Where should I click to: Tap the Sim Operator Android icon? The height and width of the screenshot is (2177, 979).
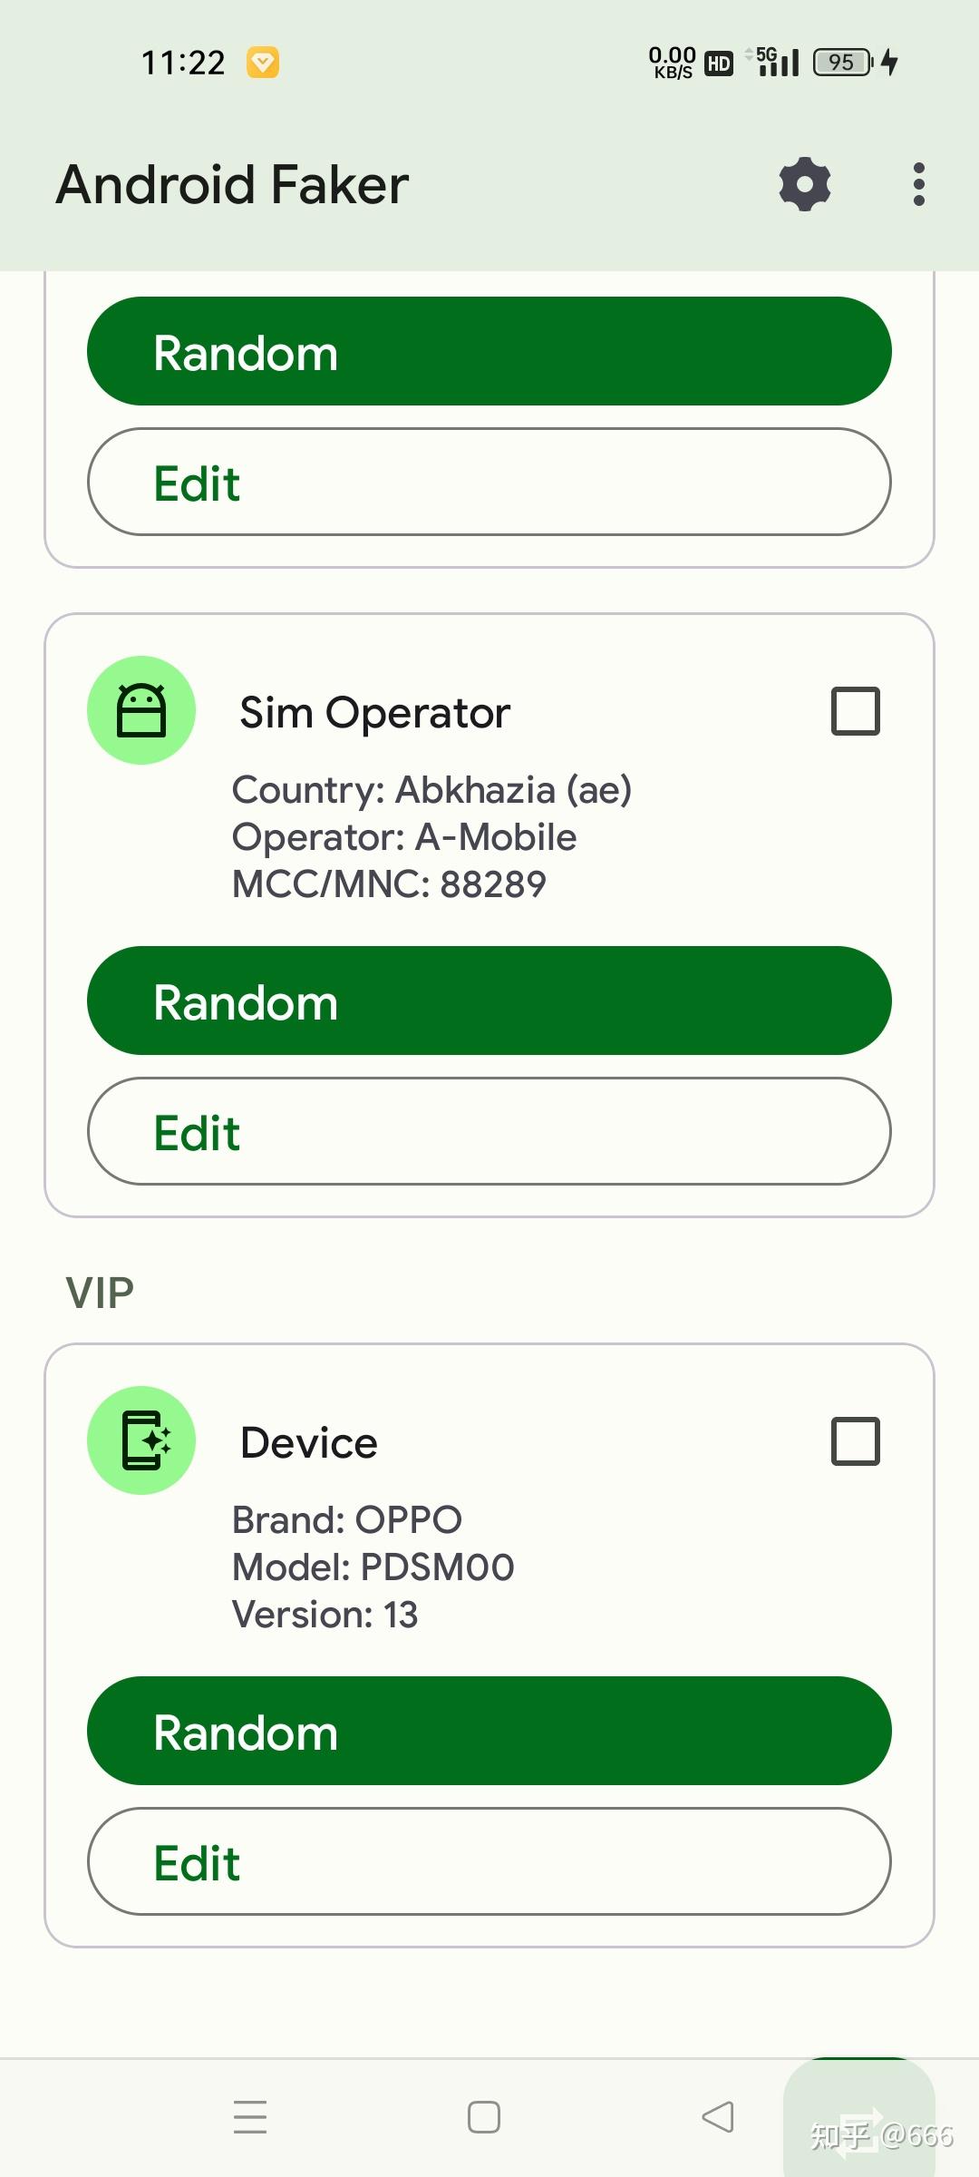pos(141,710)
